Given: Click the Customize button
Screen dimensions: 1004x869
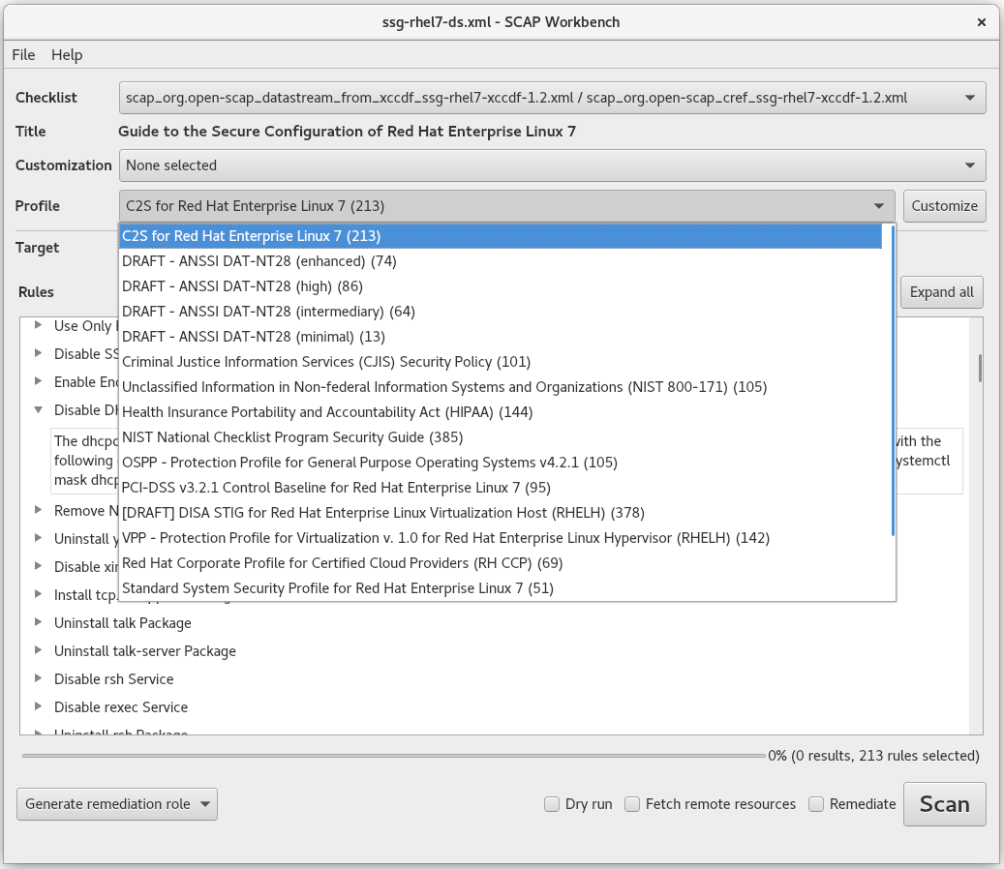Looking at the screenshot, I should click(x=944, y=205).
